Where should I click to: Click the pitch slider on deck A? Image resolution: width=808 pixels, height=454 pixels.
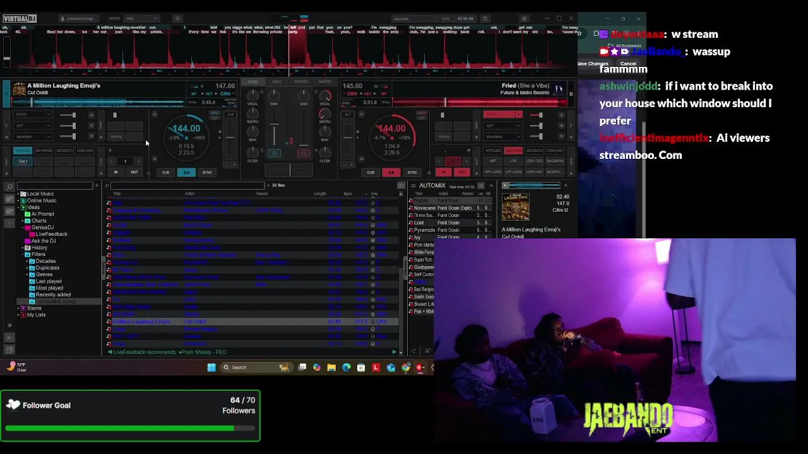pos(230,137)
